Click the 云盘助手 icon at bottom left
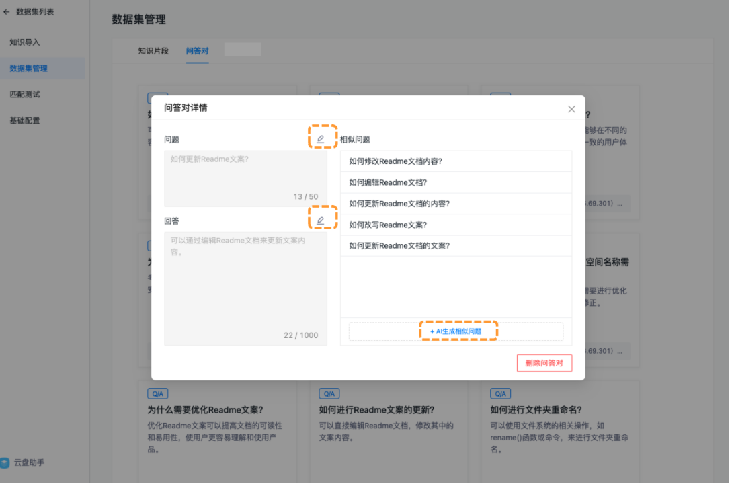Image resolution: width=730 pixels, height=484 pixels. (5, 462)
